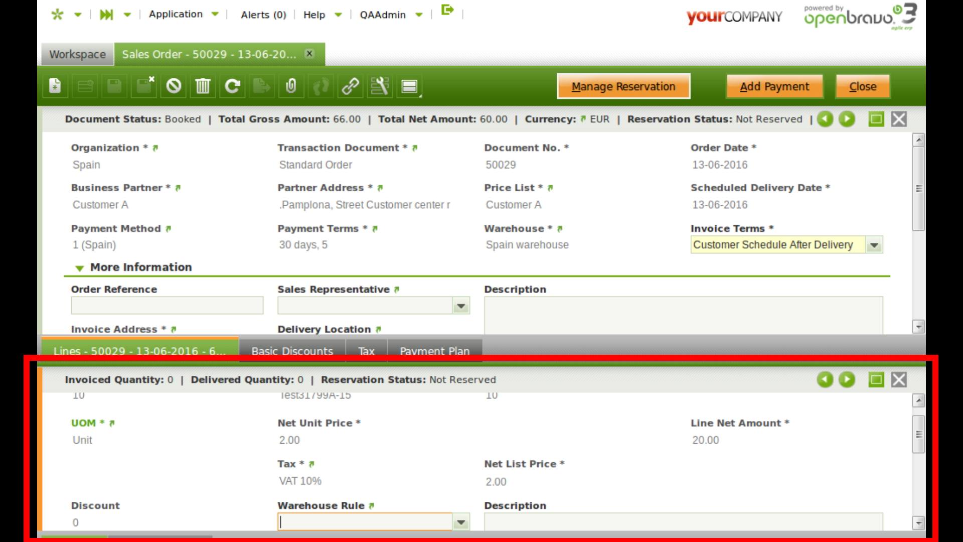Go to next record in header form

847,119
